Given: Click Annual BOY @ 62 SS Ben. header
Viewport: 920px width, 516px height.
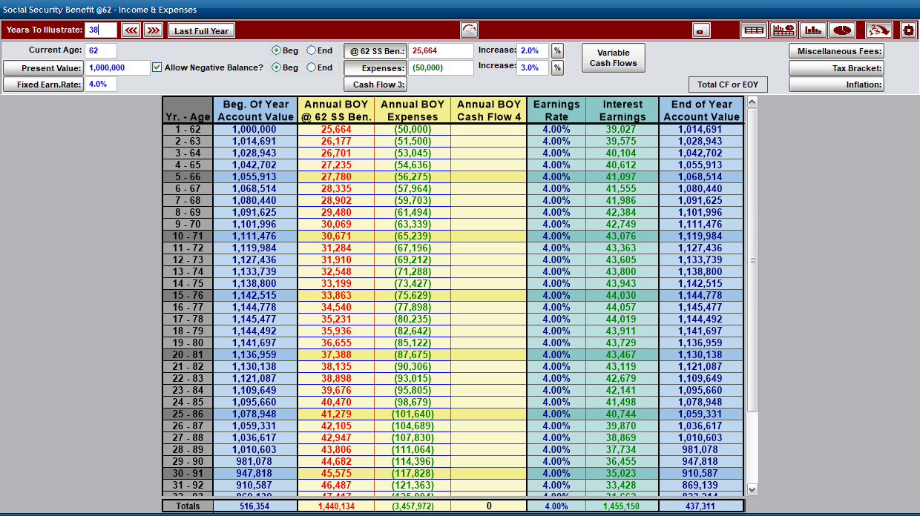Looking at the screenshot, I should pyautogui.click(x=338, y=110).
